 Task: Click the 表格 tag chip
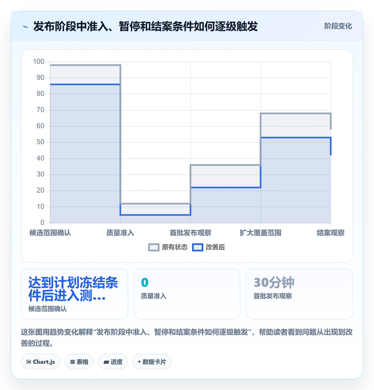point(79,362)
